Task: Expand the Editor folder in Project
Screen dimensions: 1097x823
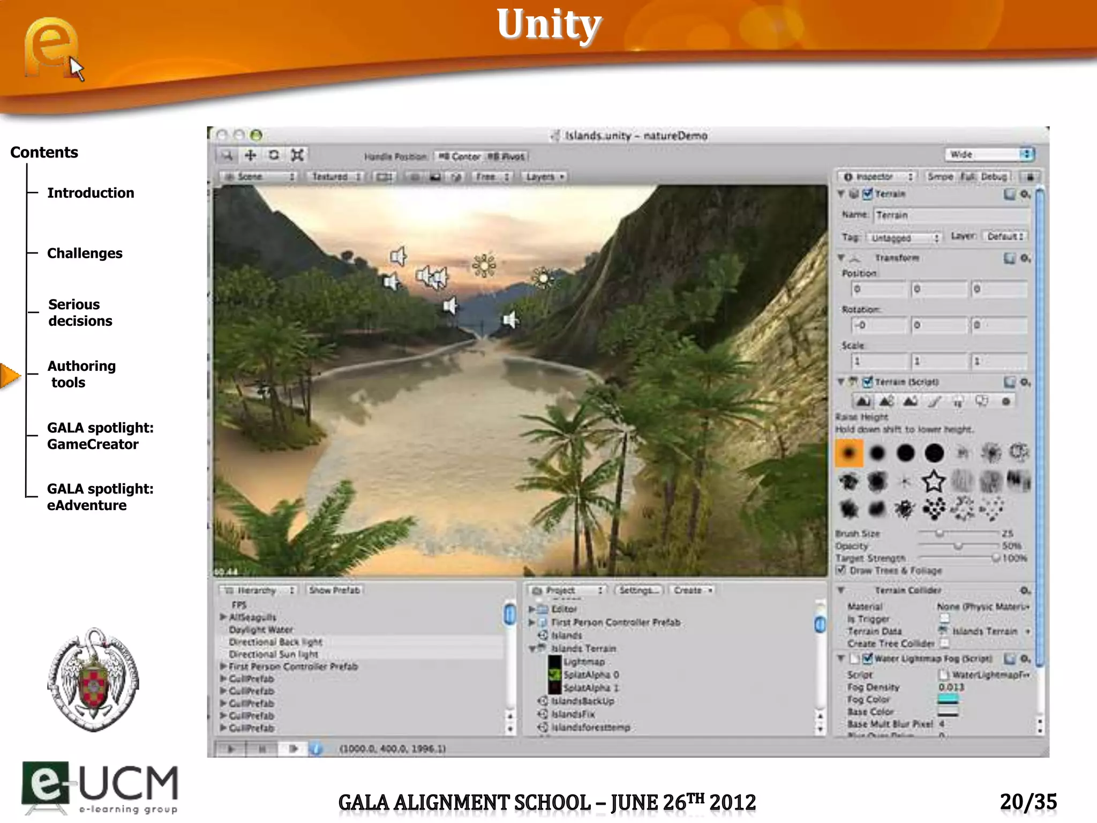Action: click(531, 609)
